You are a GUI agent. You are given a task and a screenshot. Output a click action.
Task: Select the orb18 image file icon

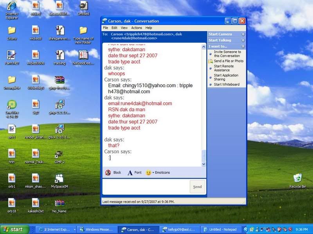click(x=12, y=206)
